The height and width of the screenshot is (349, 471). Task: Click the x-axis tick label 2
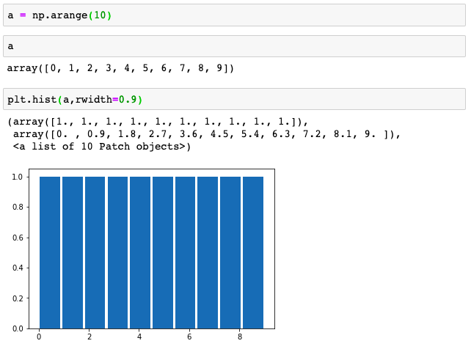click(x=90, y=337)
